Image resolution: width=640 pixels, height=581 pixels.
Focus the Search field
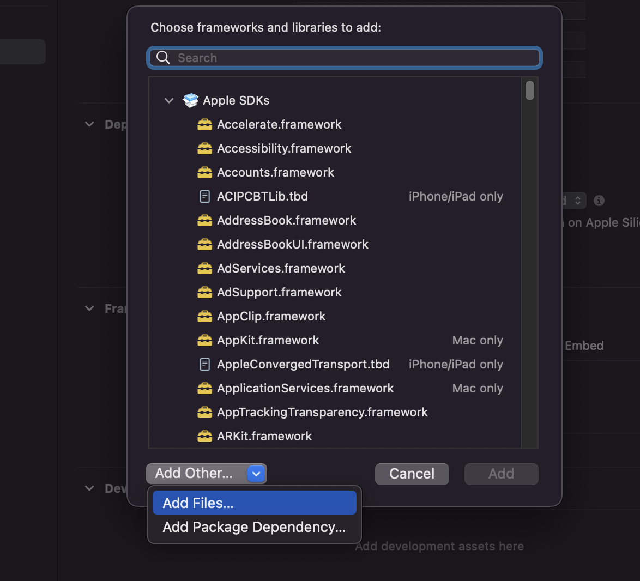point(345,58)
